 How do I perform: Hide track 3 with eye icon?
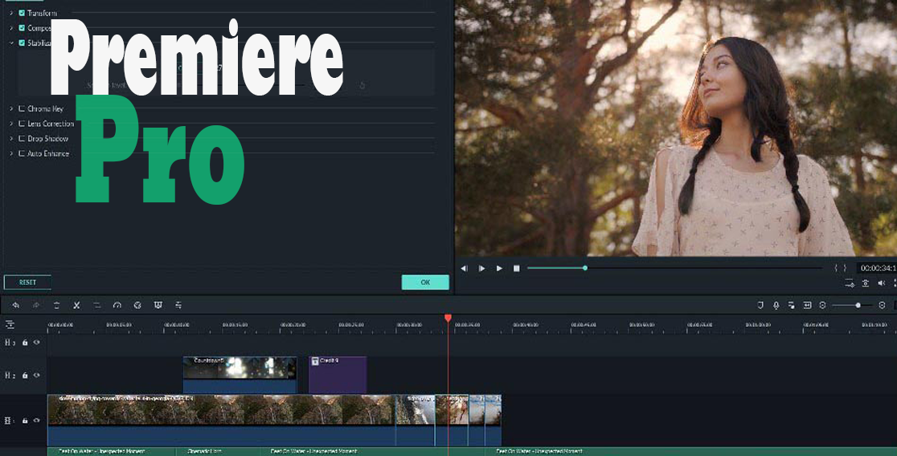tap(37, 342)
